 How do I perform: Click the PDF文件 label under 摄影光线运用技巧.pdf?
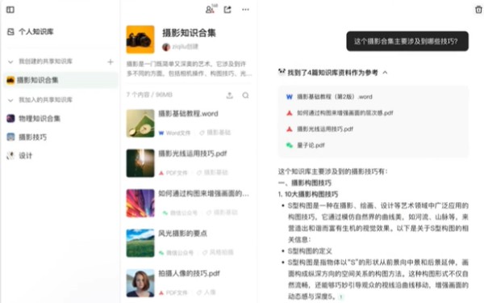tap(173, 173)
